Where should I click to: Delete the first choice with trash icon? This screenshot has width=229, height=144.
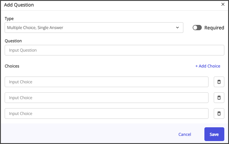pos(219,82)
